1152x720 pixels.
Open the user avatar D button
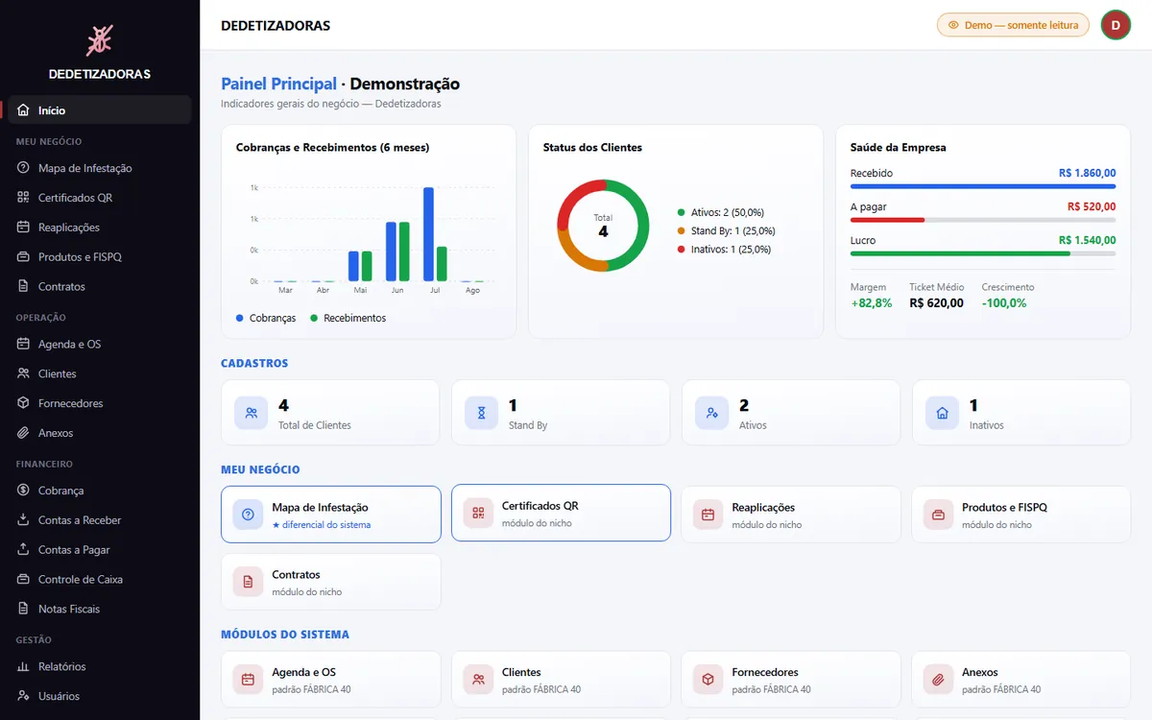[x=1116, y=25]
